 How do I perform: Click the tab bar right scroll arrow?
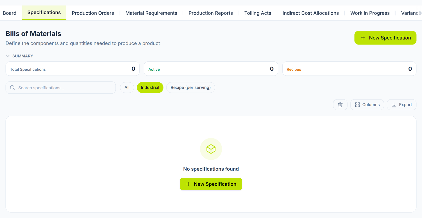coord(420,13)
